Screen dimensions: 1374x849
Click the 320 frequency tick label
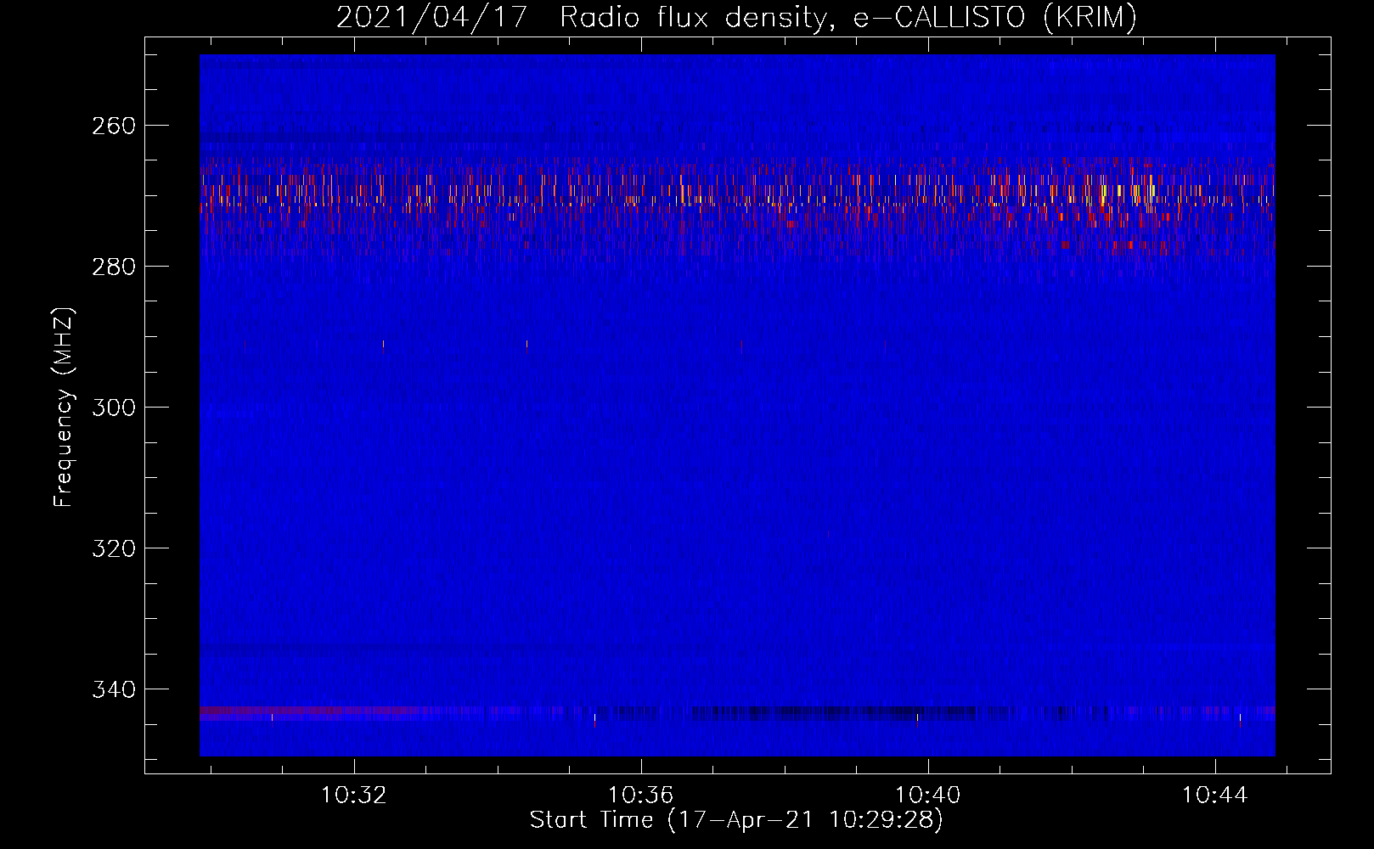[x=113, y=548]
